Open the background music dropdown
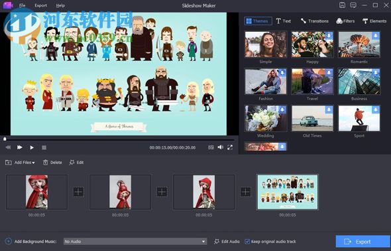Image resolution: width=391 pixels, height=251 pixels. click(135, 242)
